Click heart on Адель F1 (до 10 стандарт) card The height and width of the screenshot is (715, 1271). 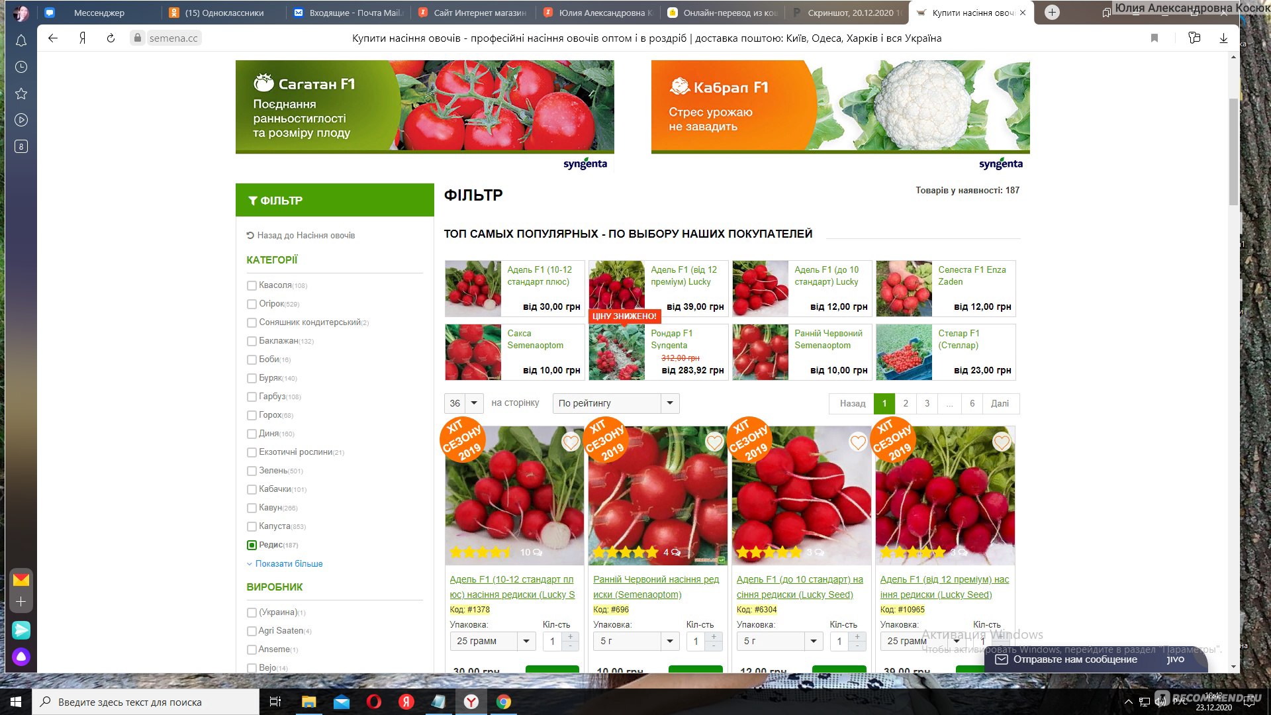click(858, 442)
